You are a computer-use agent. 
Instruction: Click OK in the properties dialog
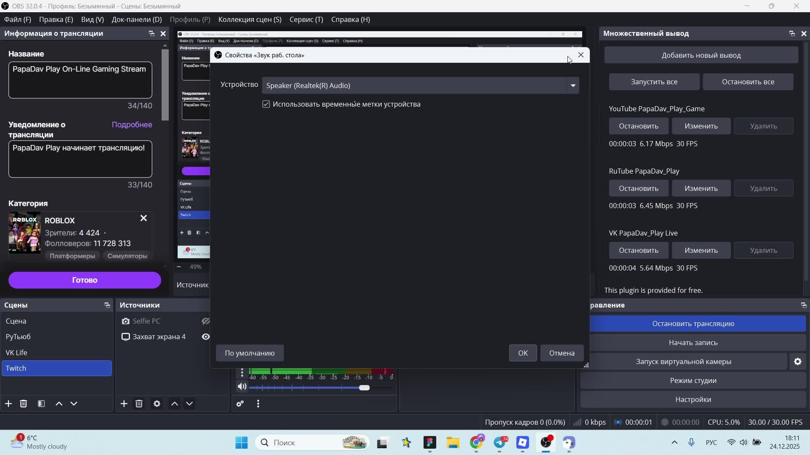pos(523,353)
